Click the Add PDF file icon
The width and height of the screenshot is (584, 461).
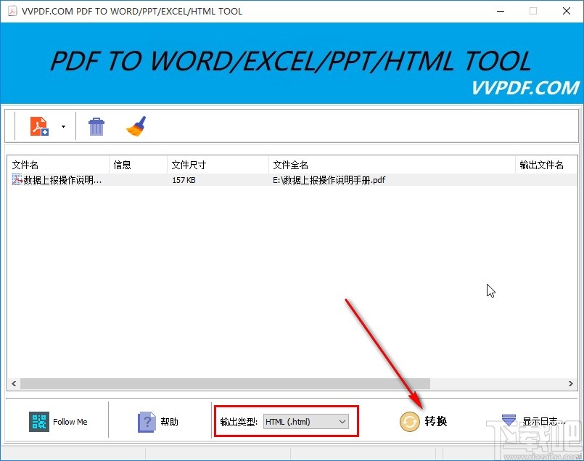click(x=39, y=125)
